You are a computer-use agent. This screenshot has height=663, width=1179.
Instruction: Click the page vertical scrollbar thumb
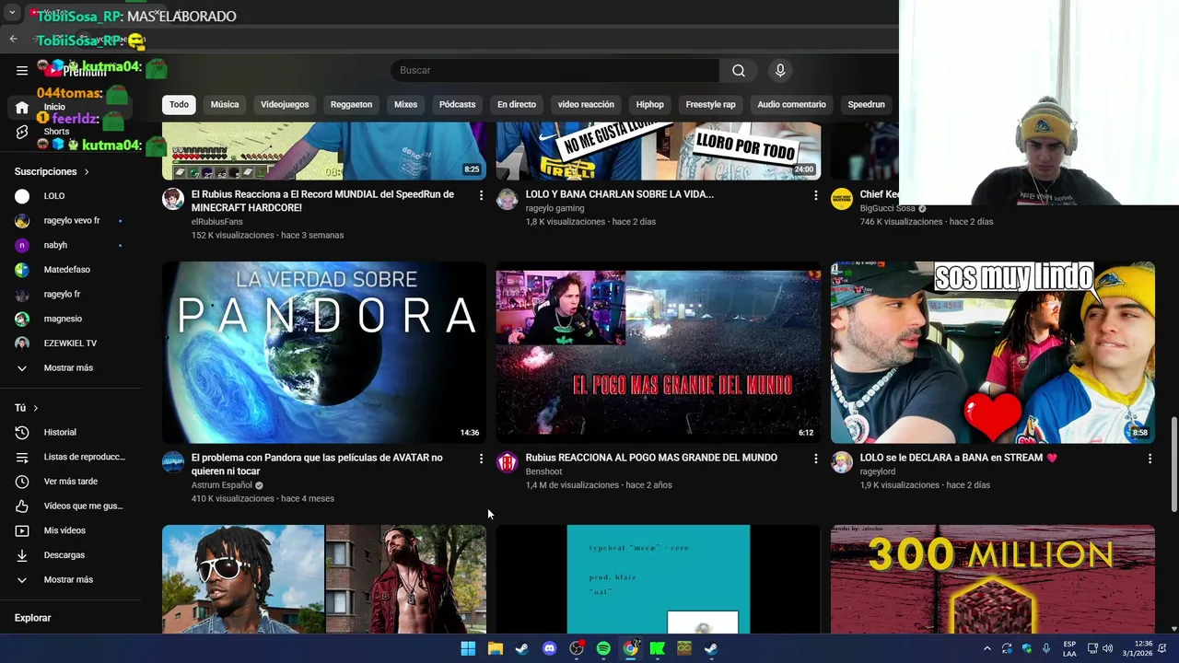point(1173,465)
